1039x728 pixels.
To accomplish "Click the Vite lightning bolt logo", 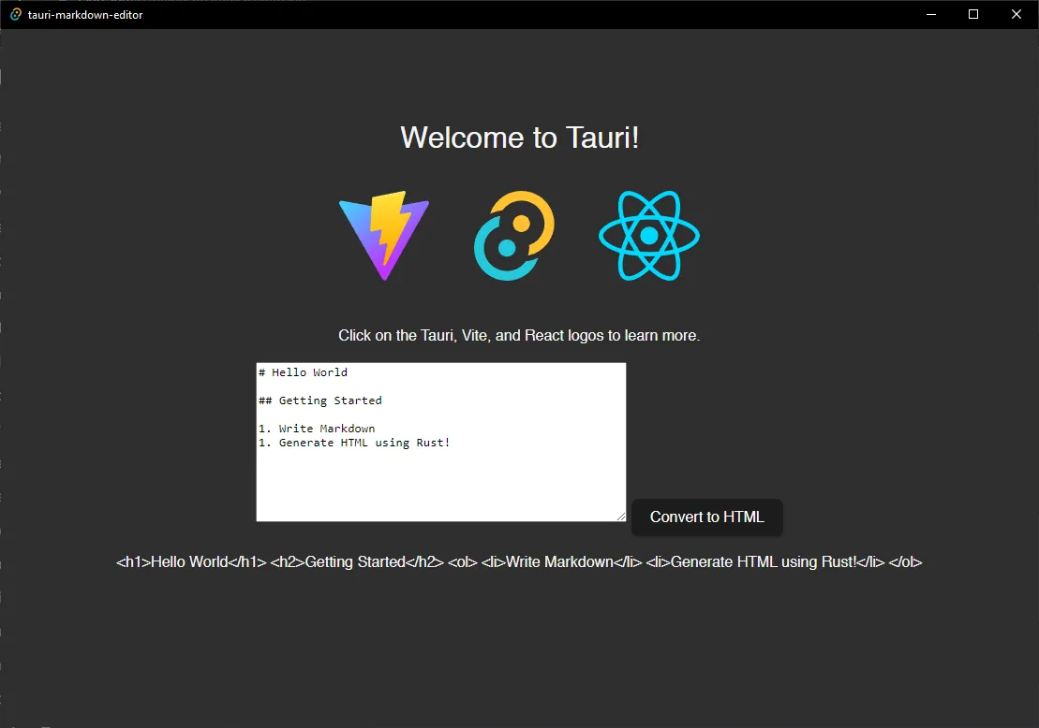I will click(x=382, y=234).
